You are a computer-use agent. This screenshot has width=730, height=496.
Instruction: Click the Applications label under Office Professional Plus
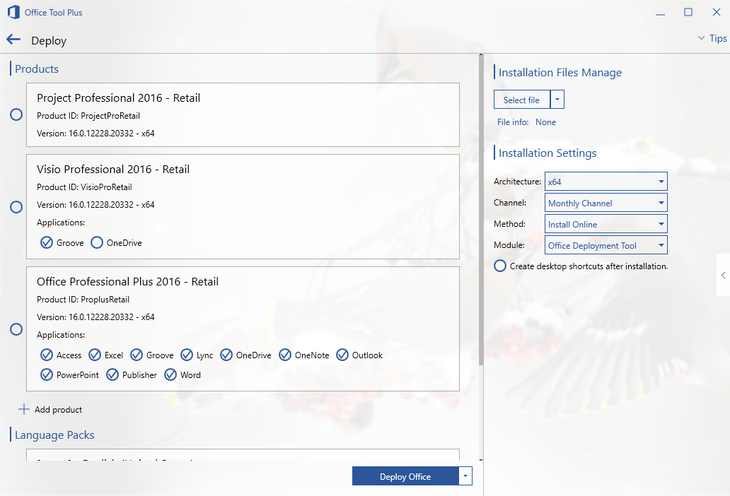click(61, 335)
